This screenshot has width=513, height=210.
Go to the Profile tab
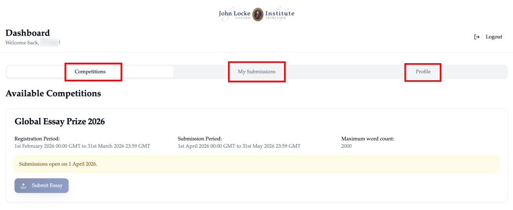click(x=423, y=72)
